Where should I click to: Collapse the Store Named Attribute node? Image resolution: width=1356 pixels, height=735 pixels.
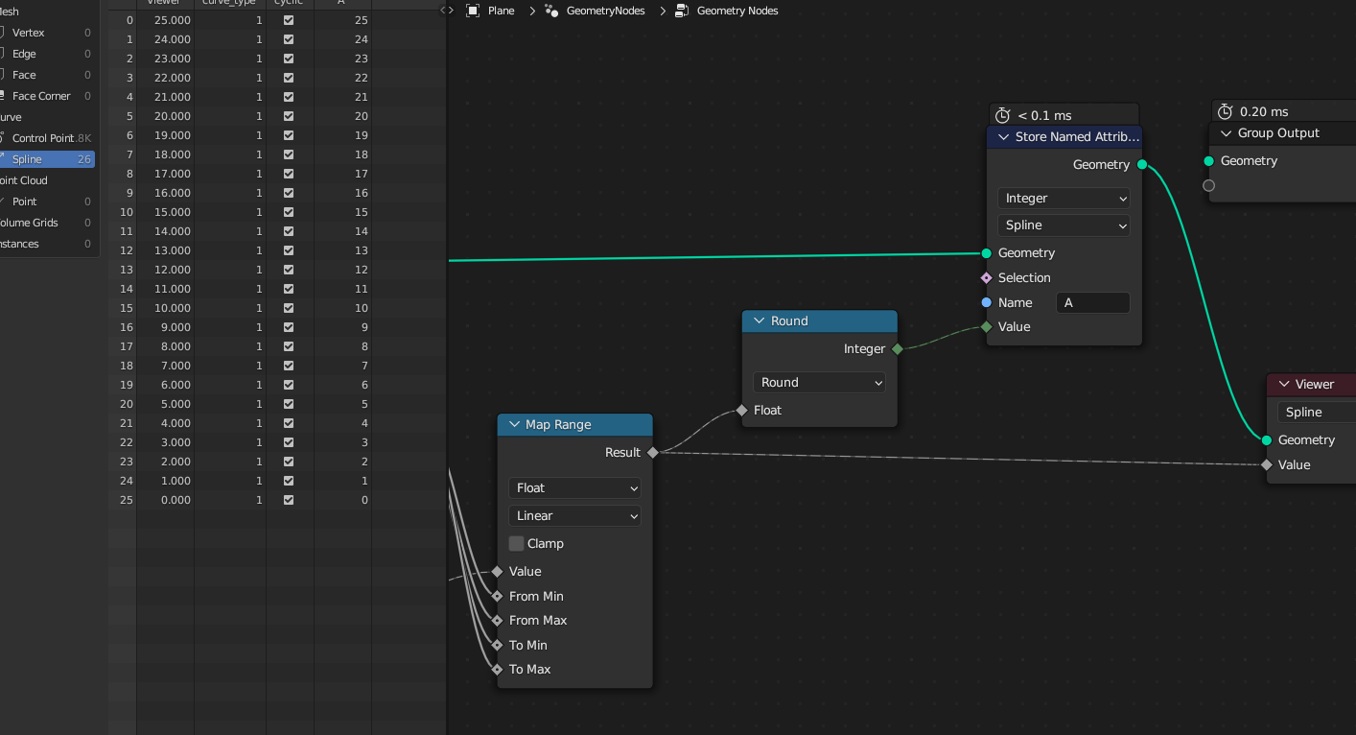(x=1004, y=137)
